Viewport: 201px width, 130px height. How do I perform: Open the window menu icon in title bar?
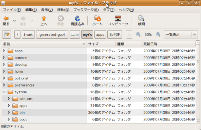coord(3,3)
